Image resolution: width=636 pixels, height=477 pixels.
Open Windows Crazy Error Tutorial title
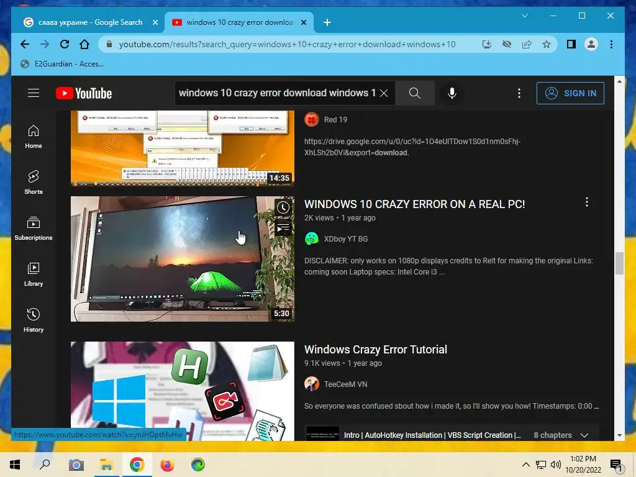tap(376, 350)
